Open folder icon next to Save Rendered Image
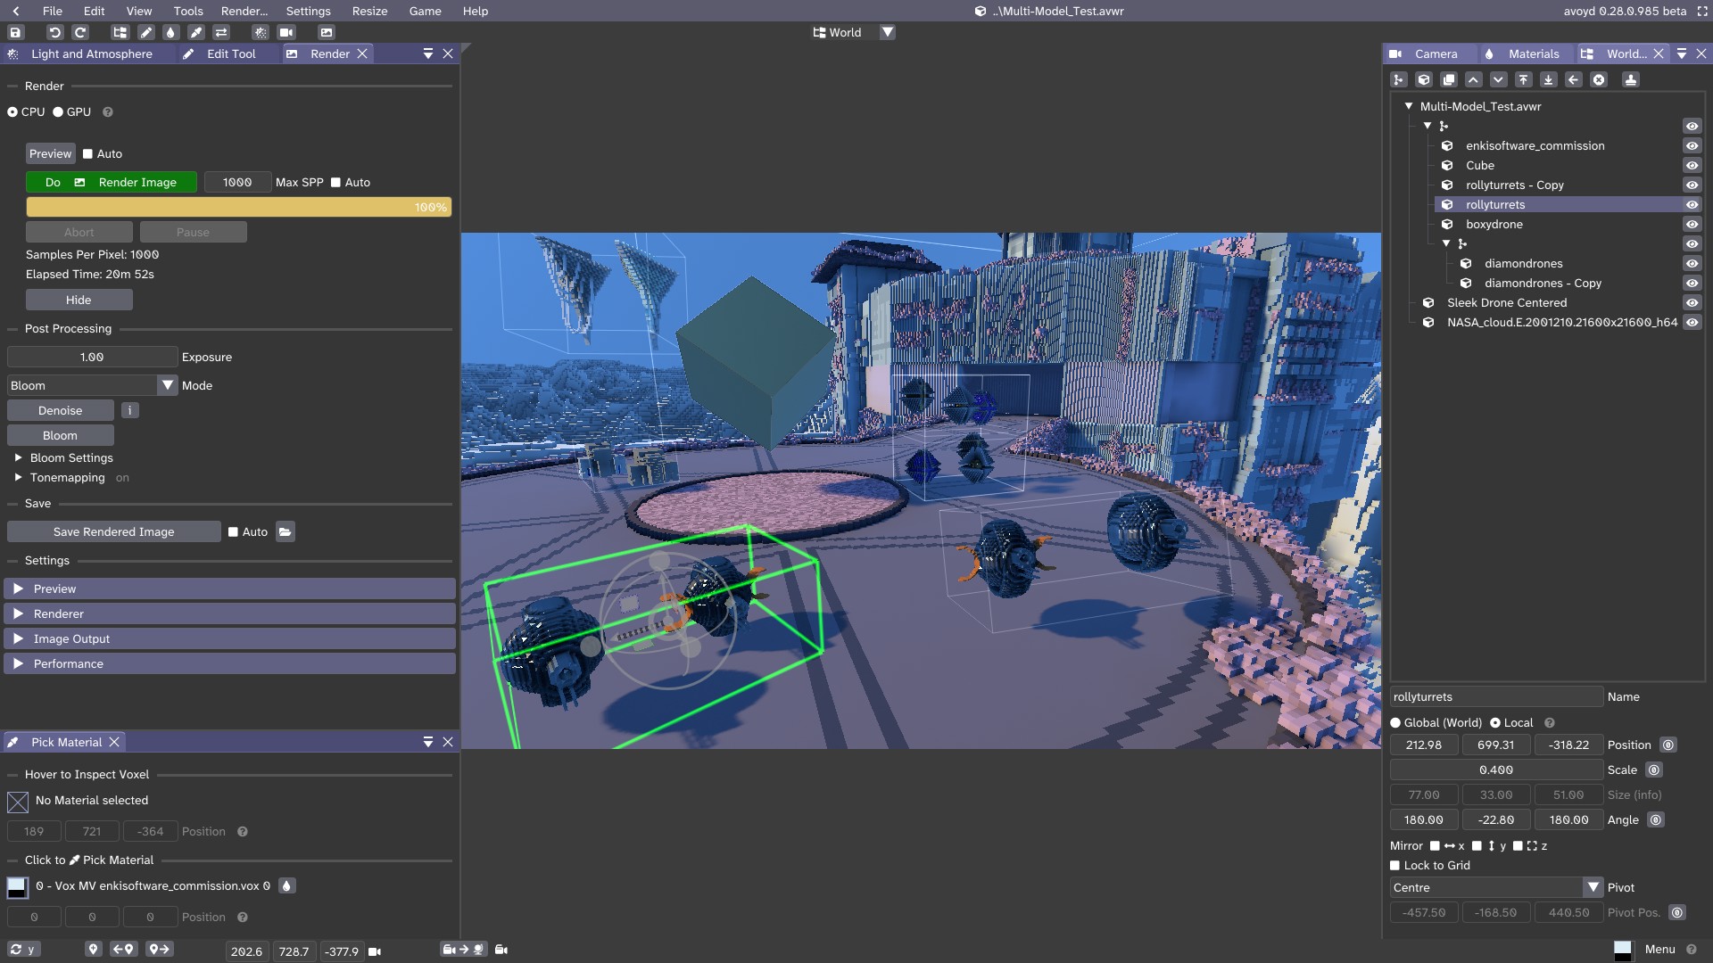Screen dimensions: 1713x963 (x=285, y=532)
